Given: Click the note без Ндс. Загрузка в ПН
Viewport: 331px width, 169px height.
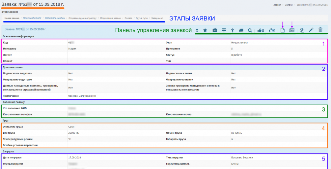Looking at the screenshot, I should click(x=82, y=96).
